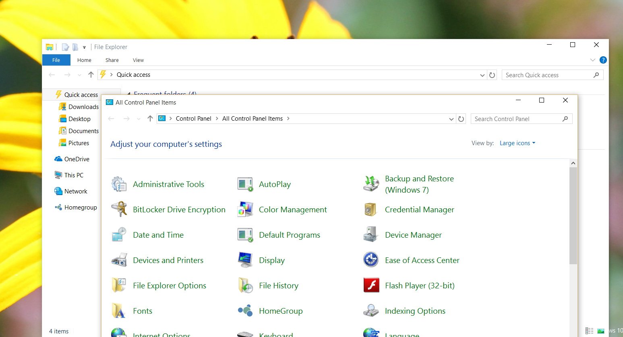
Task: Open the Display monitor icon
Action: (245, 260)
